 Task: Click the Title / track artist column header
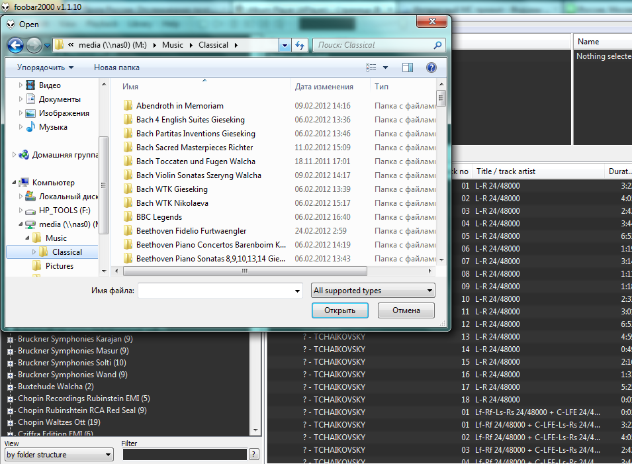[x=539, y=171]
